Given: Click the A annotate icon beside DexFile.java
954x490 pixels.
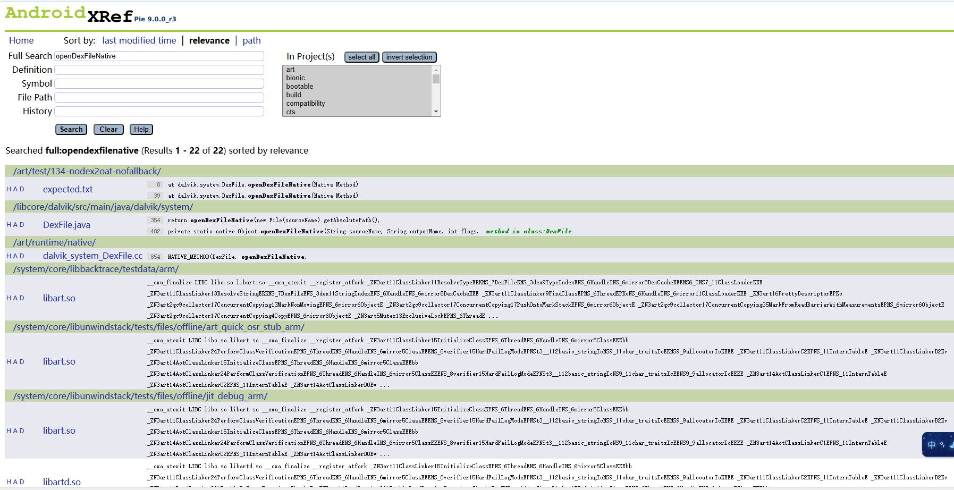Looking at the screenshot, I should click(x=15, y=225).
